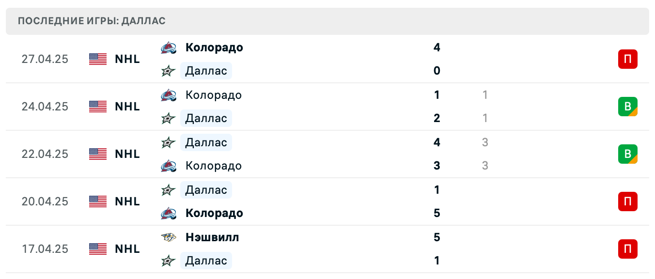655x279 pixels.
Task: Click the green В win badge for the 24.04.25 match
Action: (628, 107)
